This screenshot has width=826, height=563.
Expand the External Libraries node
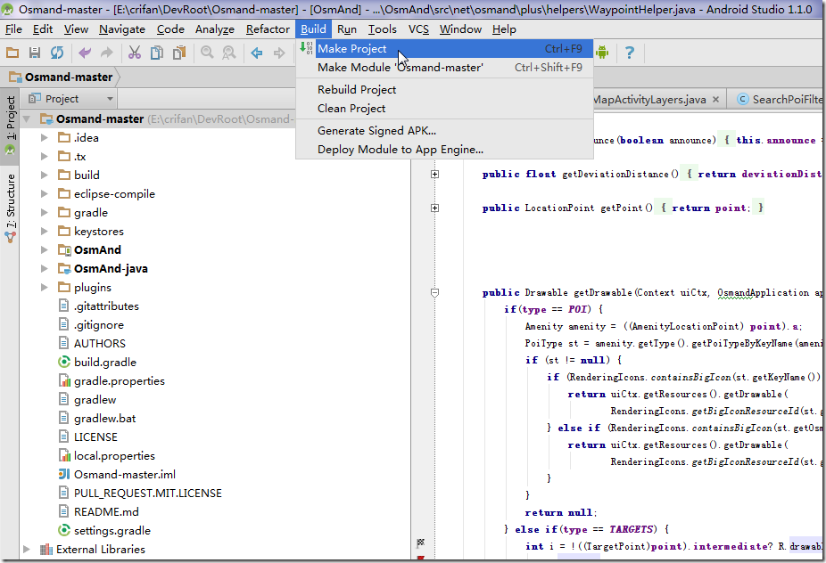27,550
